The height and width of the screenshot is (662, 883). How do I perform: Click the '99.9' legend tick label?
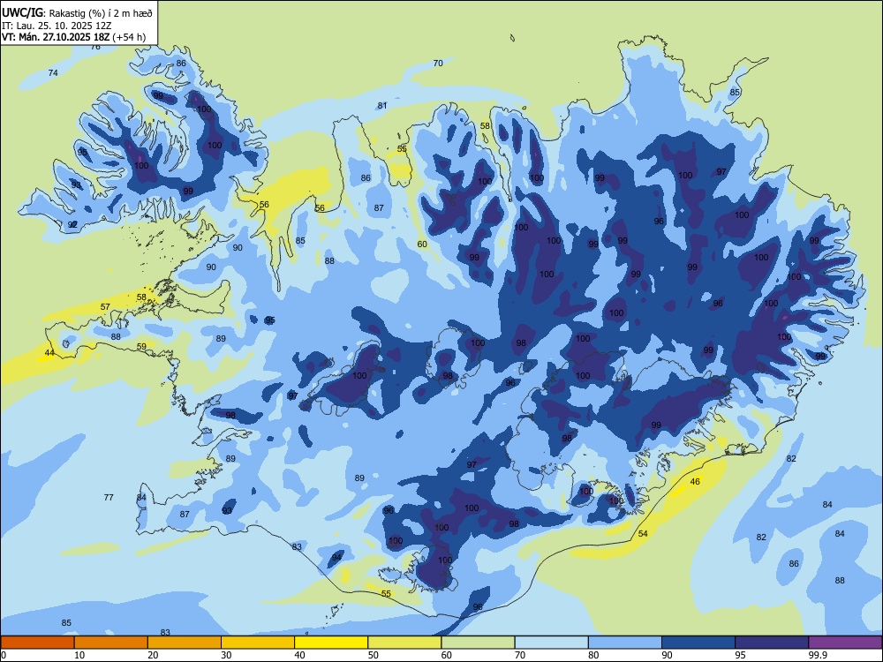[x=817, y=655]
